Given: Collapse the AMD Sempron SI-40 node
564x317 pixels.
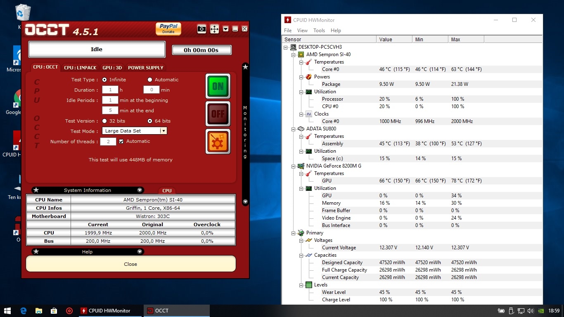Looking at the screenshot, I should tap(294, 54).
